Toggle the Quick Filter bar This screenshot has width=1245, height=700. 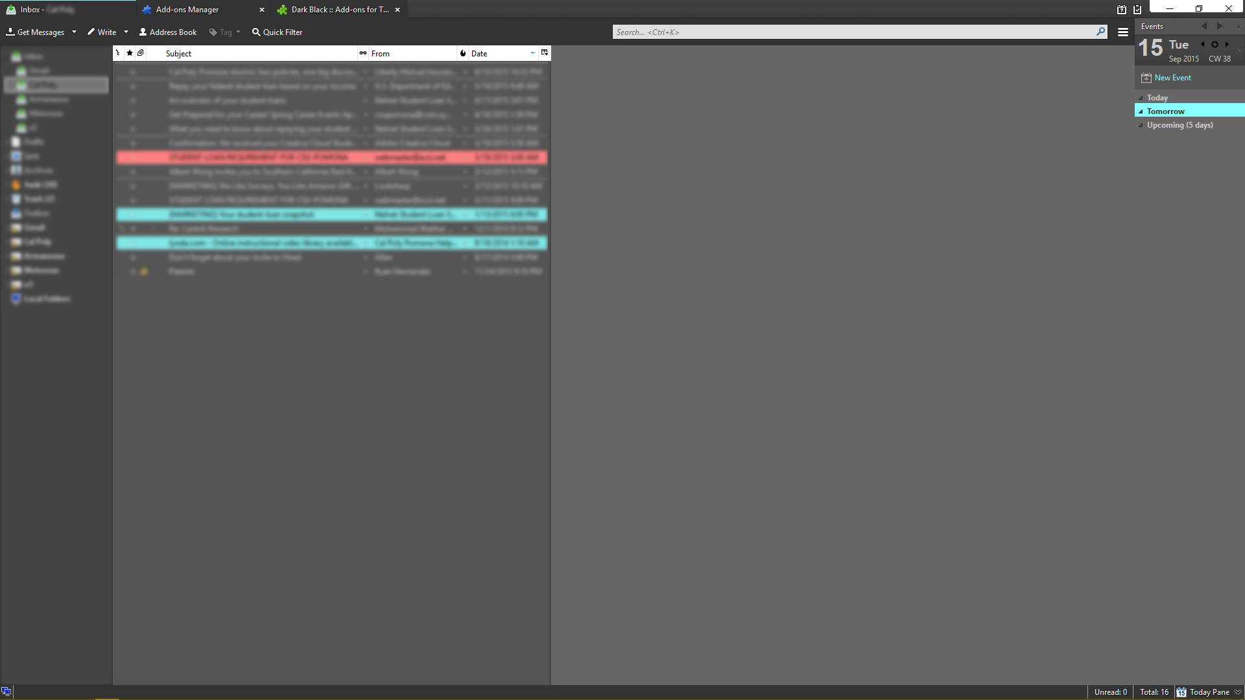coord(277,32)
